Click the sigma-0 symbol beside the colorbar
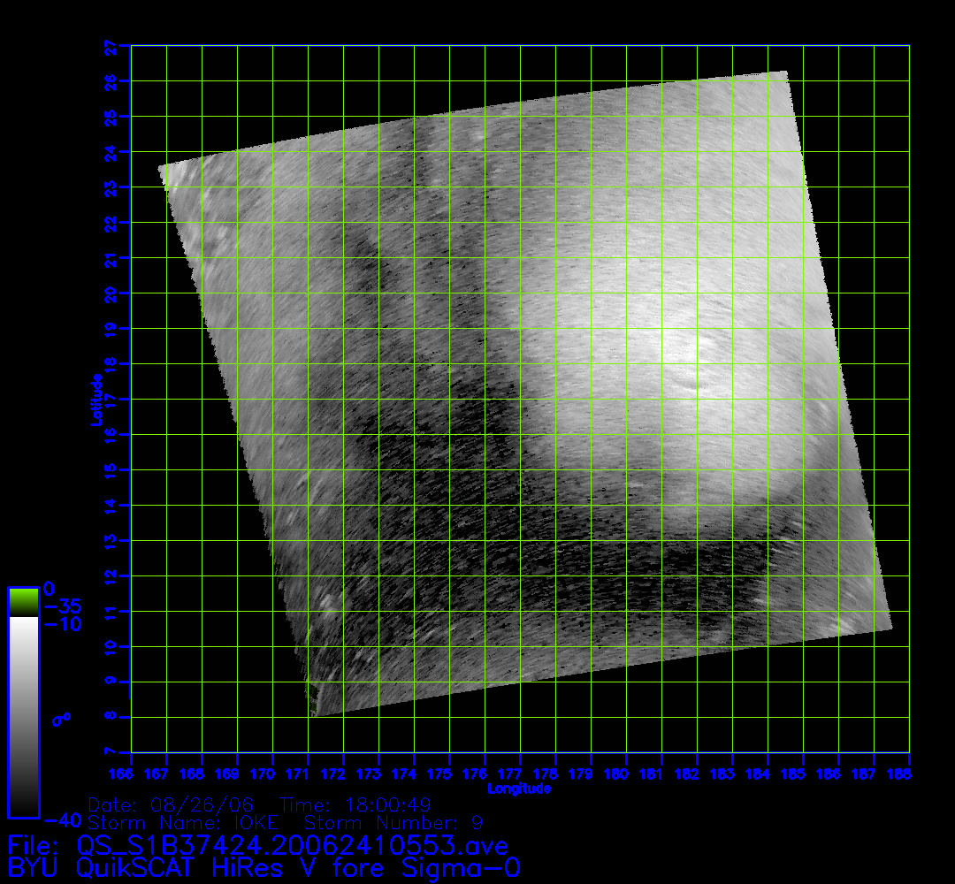This screenshot has height=884, width=955. click(x=61, y=719)
